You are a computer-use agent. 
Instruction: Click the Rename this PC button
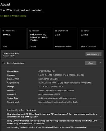click(93, 54)
